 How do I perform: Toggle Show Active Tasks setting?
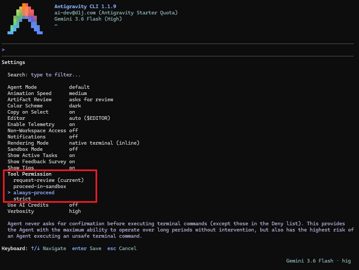pyautogui.click(x=41, y=155)
